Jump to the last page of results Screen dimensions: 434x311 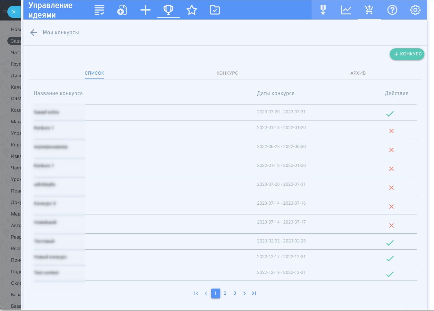[254, 293]
